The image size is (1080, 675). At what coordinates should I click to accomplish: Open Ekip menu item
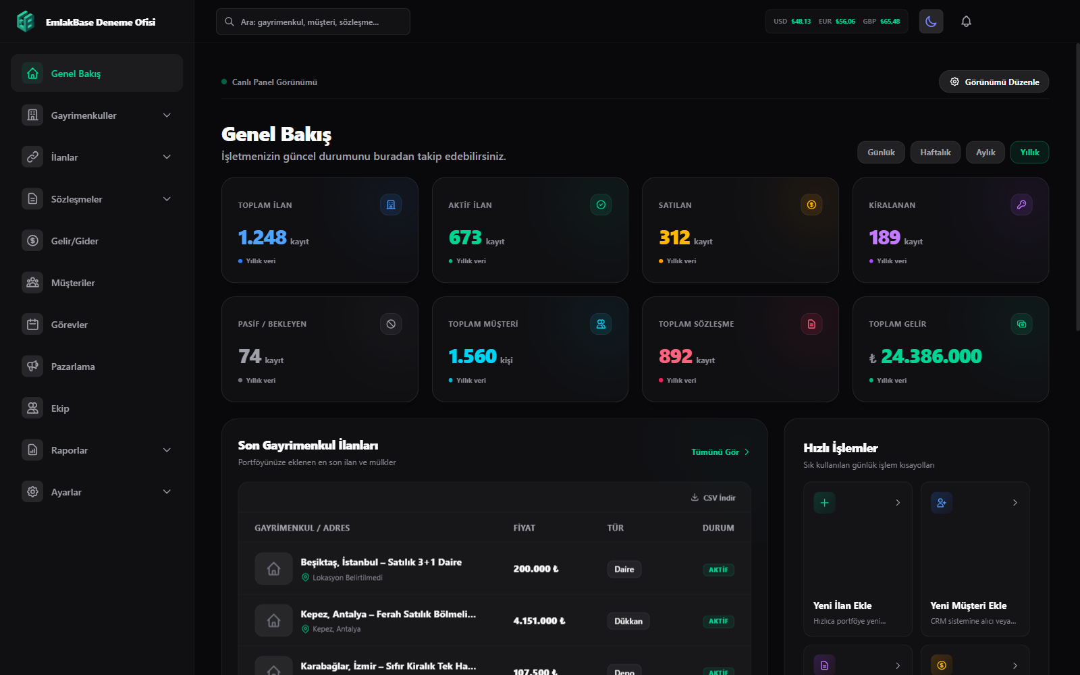point(97,408)
